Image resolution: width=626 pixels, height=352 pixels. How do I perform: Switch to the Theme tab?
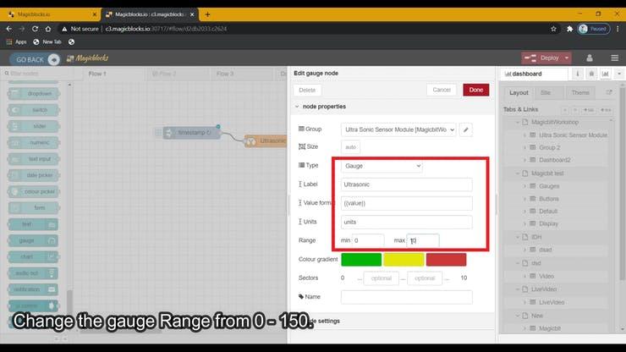(579, 93)
